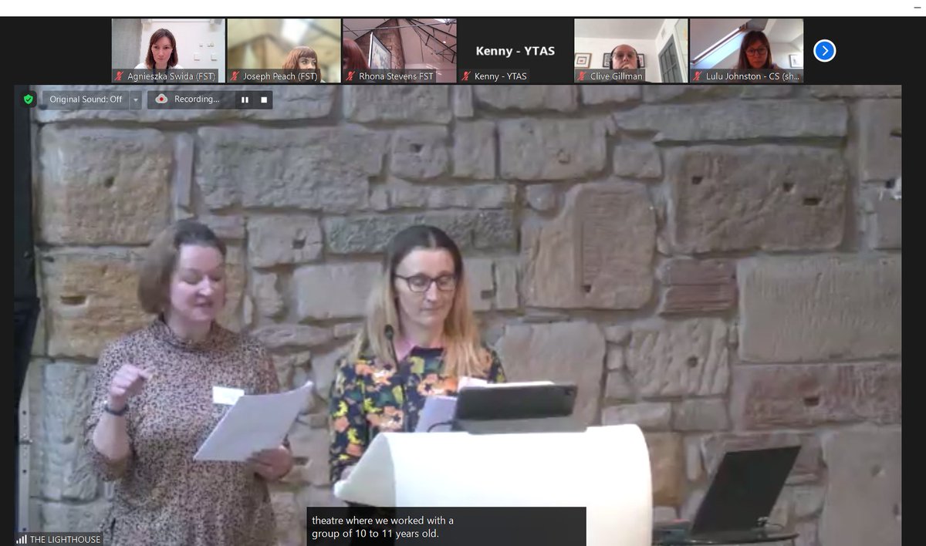Click THE LIGHTHOUSE speaker name label
Image resolution: width=926 pixels, height=546 pixels.
click(x=65, y=539)
